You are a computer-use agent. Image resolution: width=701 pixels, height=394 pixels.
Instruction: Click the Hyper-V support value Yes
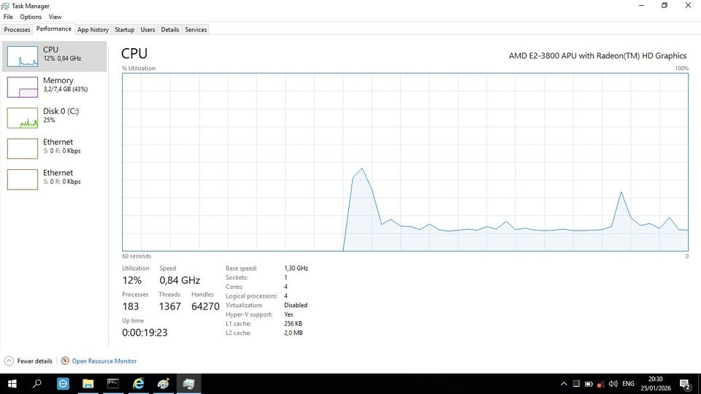point(288,314)
